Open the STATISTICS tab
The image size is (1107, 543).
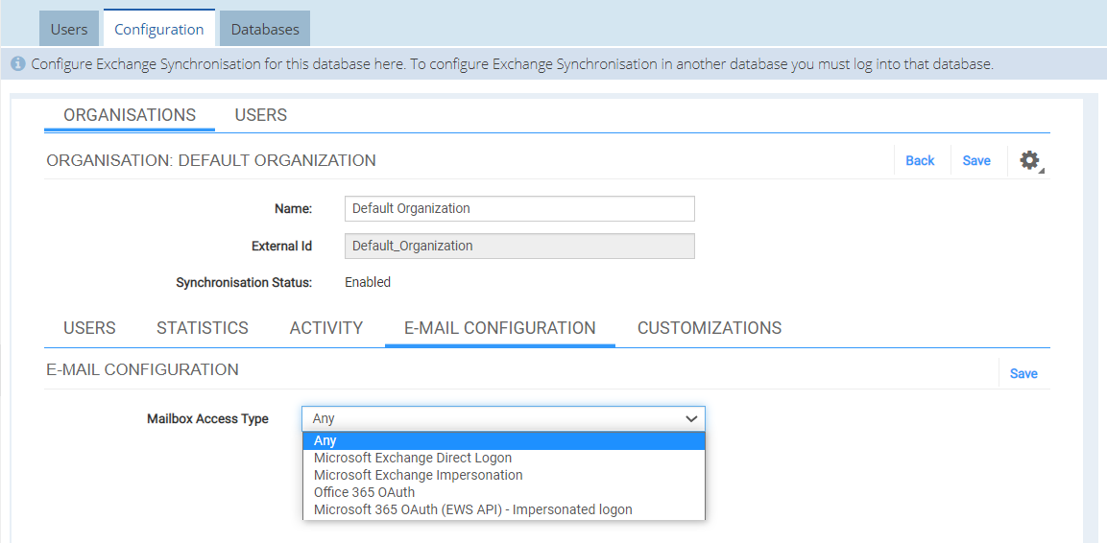[x=203, y=328]
